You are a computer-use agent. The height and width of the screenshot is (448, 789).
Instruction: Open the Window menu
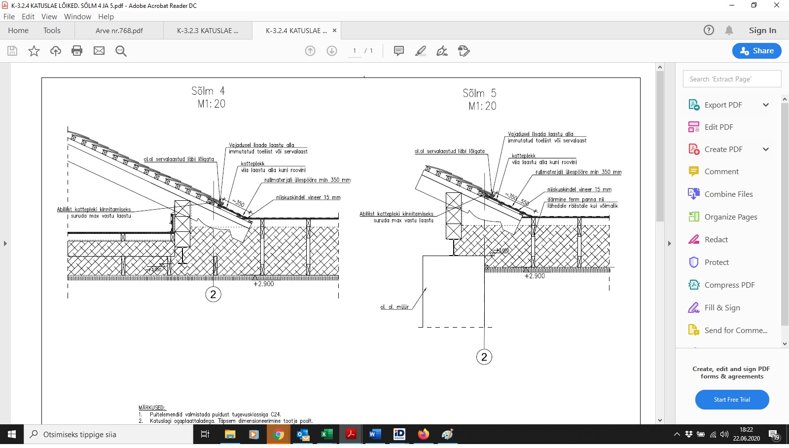pyautogui.click(x=77, y=16)
